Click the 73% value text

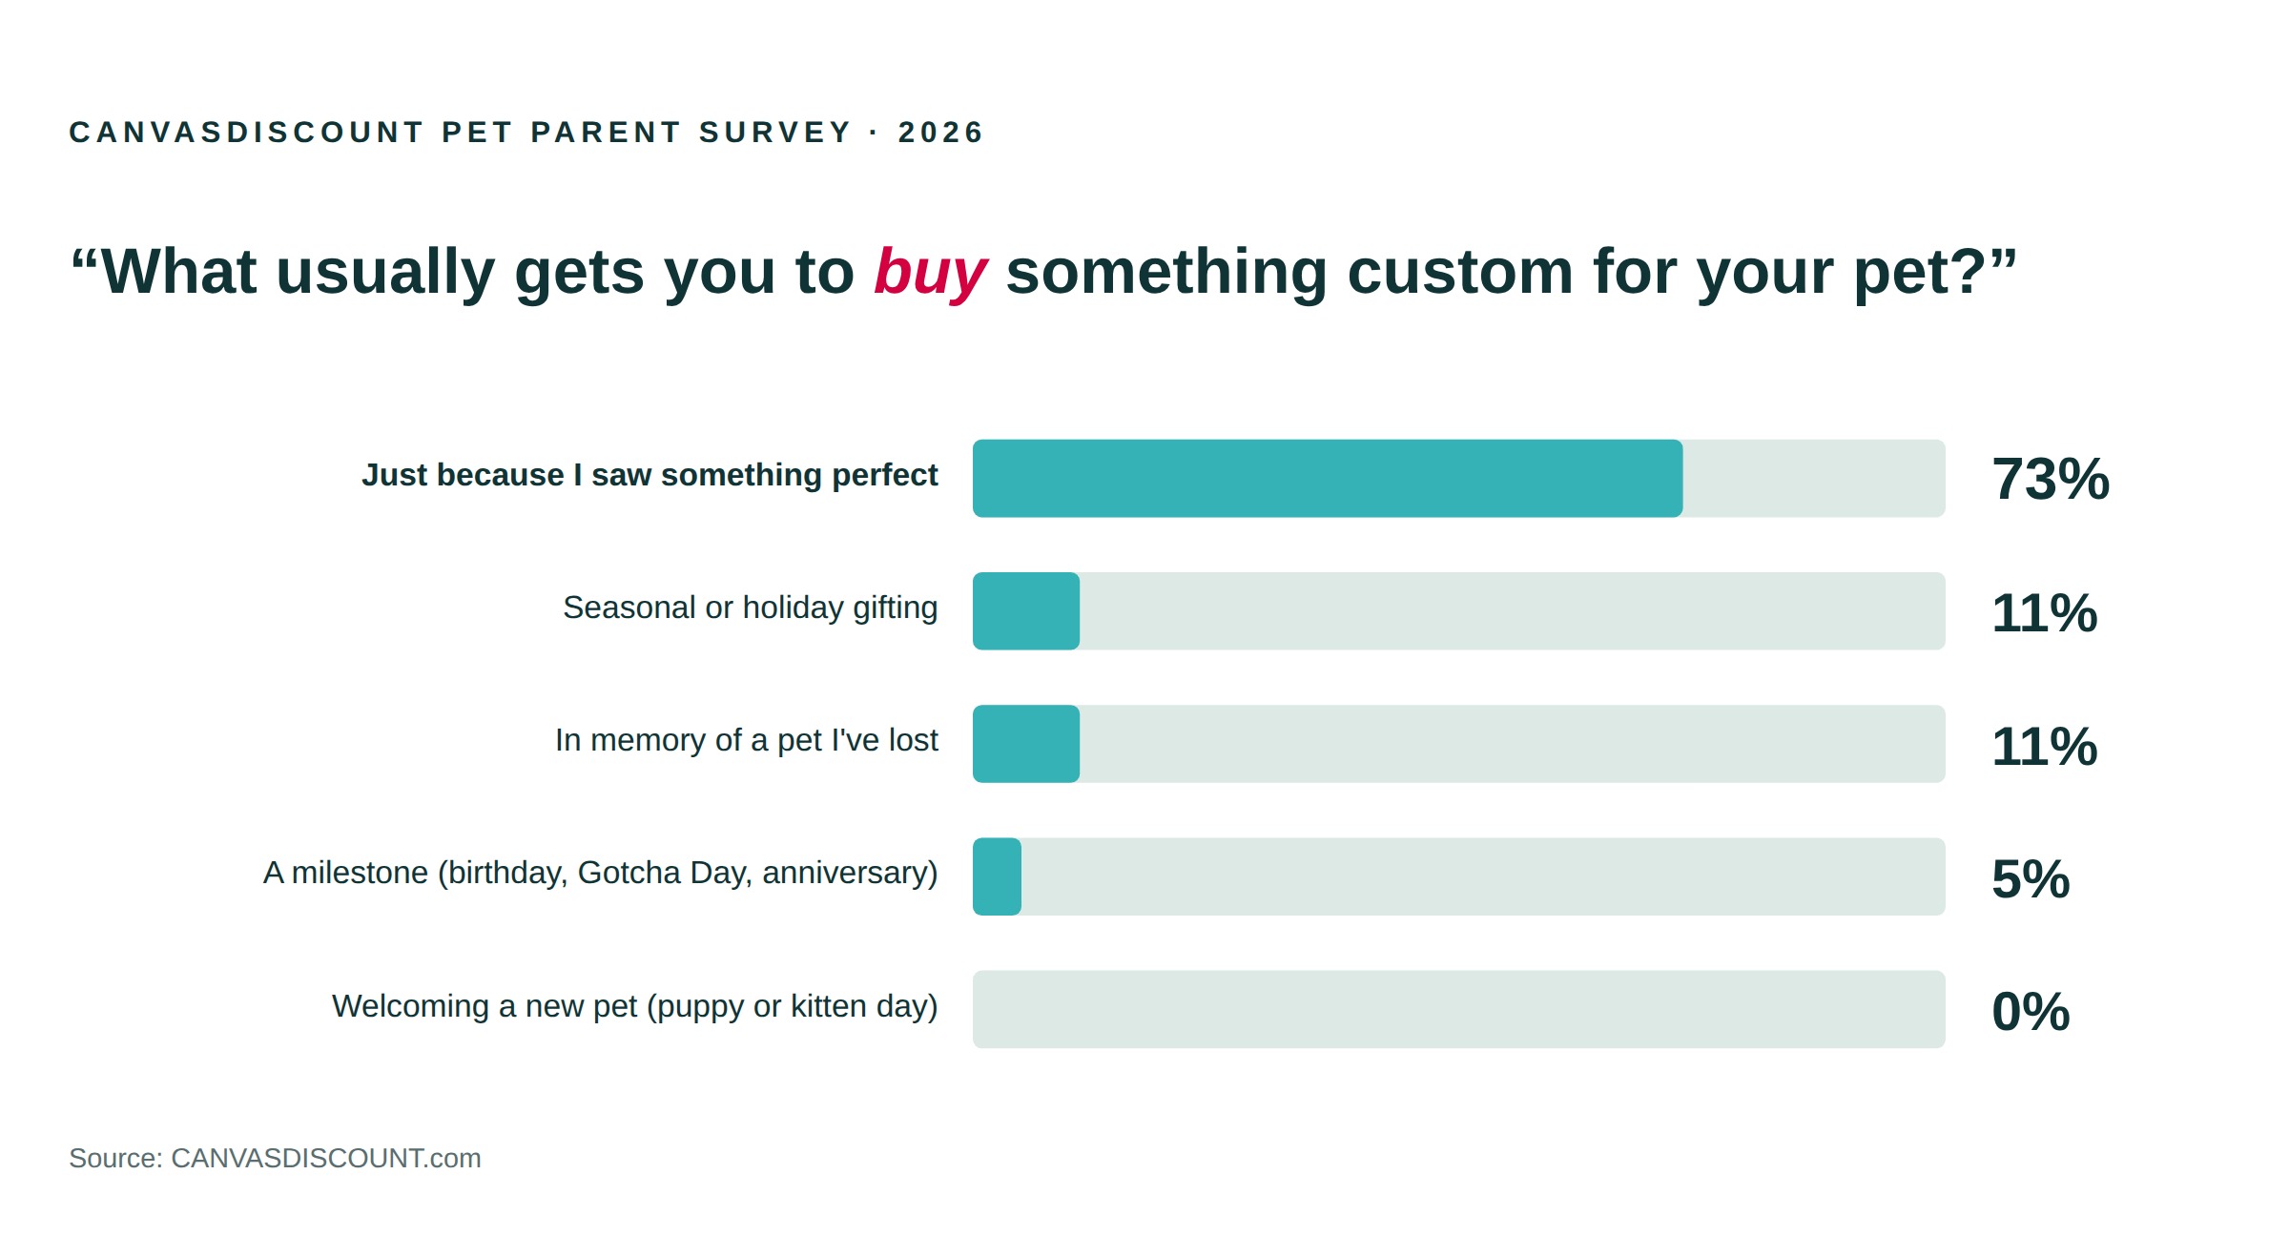[2051, 479]
